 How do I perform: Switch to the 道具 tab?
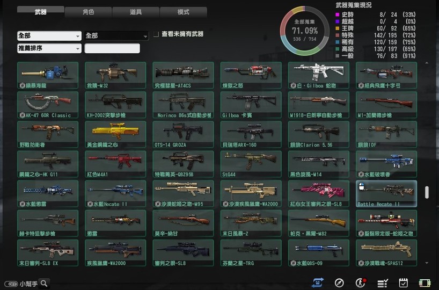point(136,11)
